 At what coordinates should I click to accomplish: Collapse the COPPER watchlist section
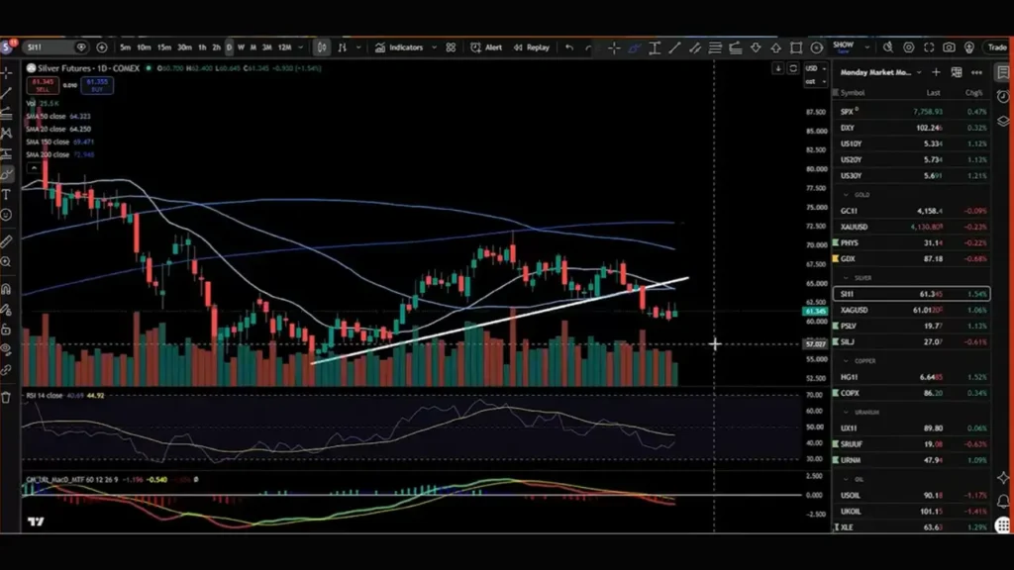846,361
